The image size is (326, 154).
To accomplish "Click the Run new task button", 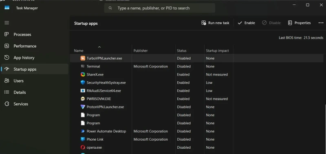I will 215,23.
